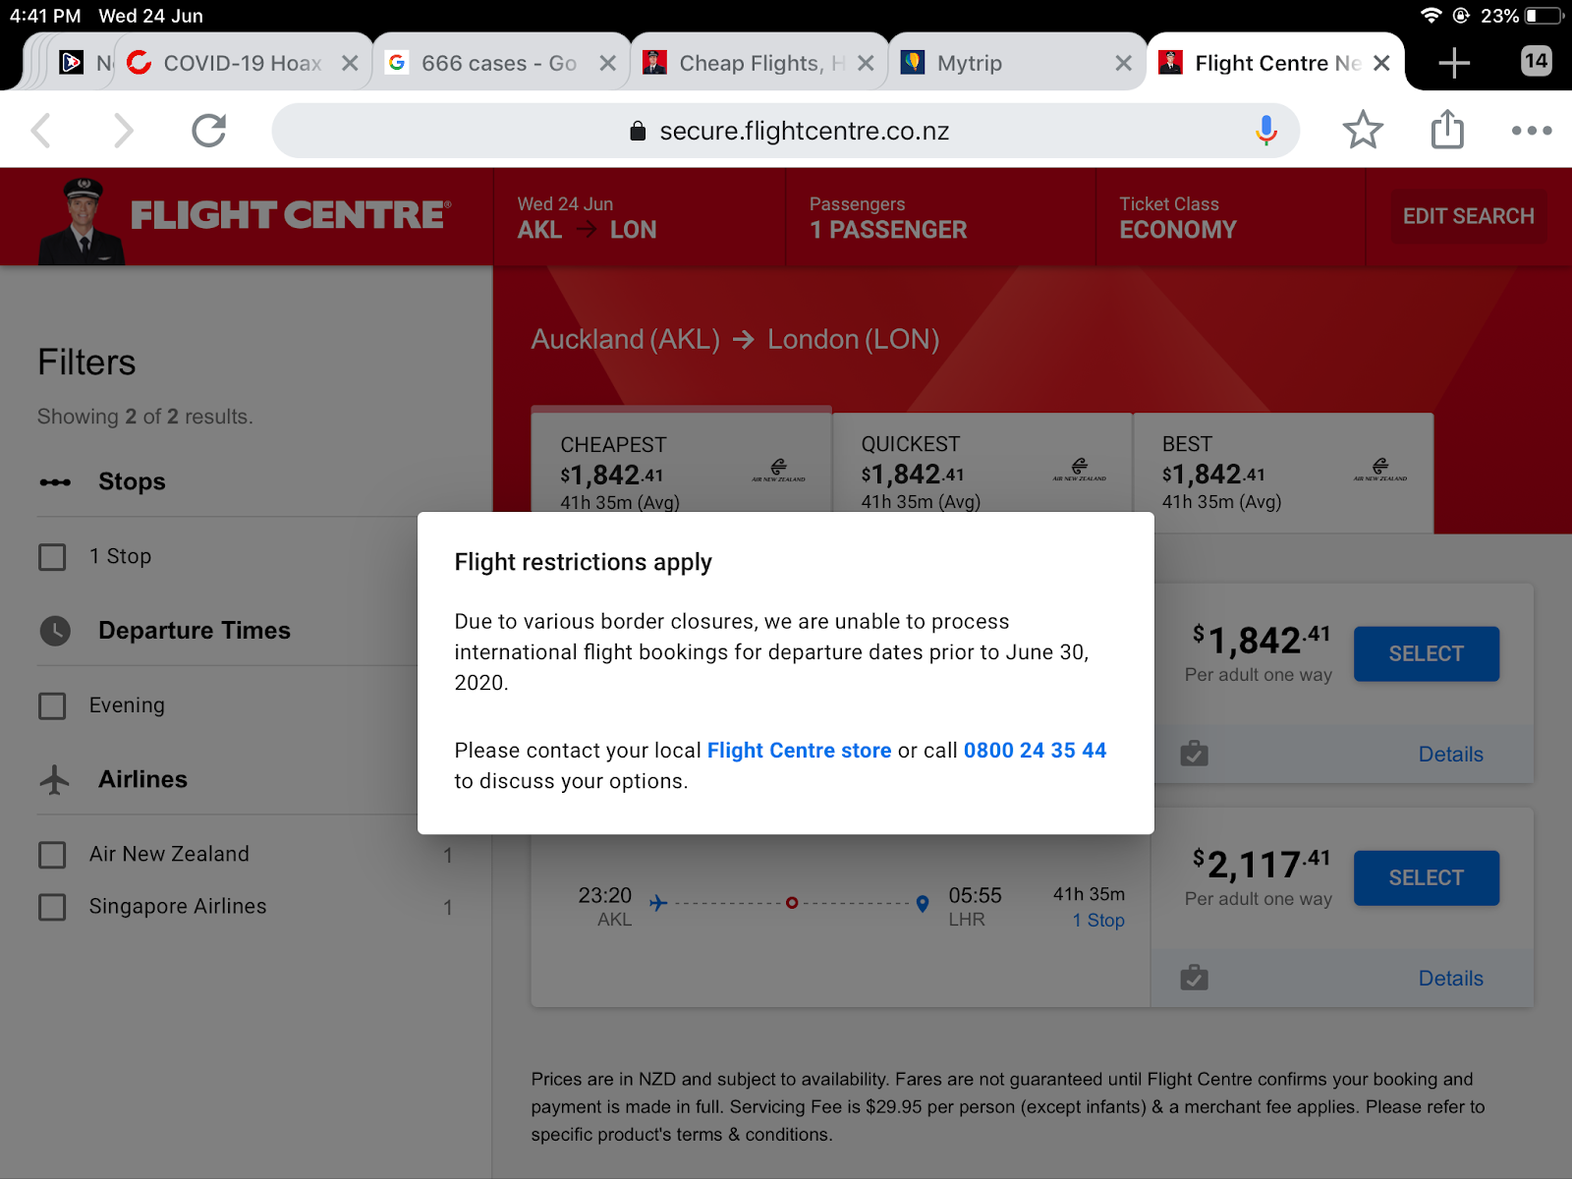Click the secure.flightcentre.co.nz address bar
Image resolution: width=1572 pixels, height=1179 pixels.
(x=786, y=131)
